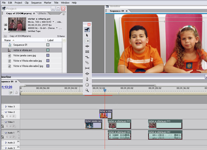The image size is (207, 150).
Task: Select the Ripple Edit tool
Action: tap(87, 46)
